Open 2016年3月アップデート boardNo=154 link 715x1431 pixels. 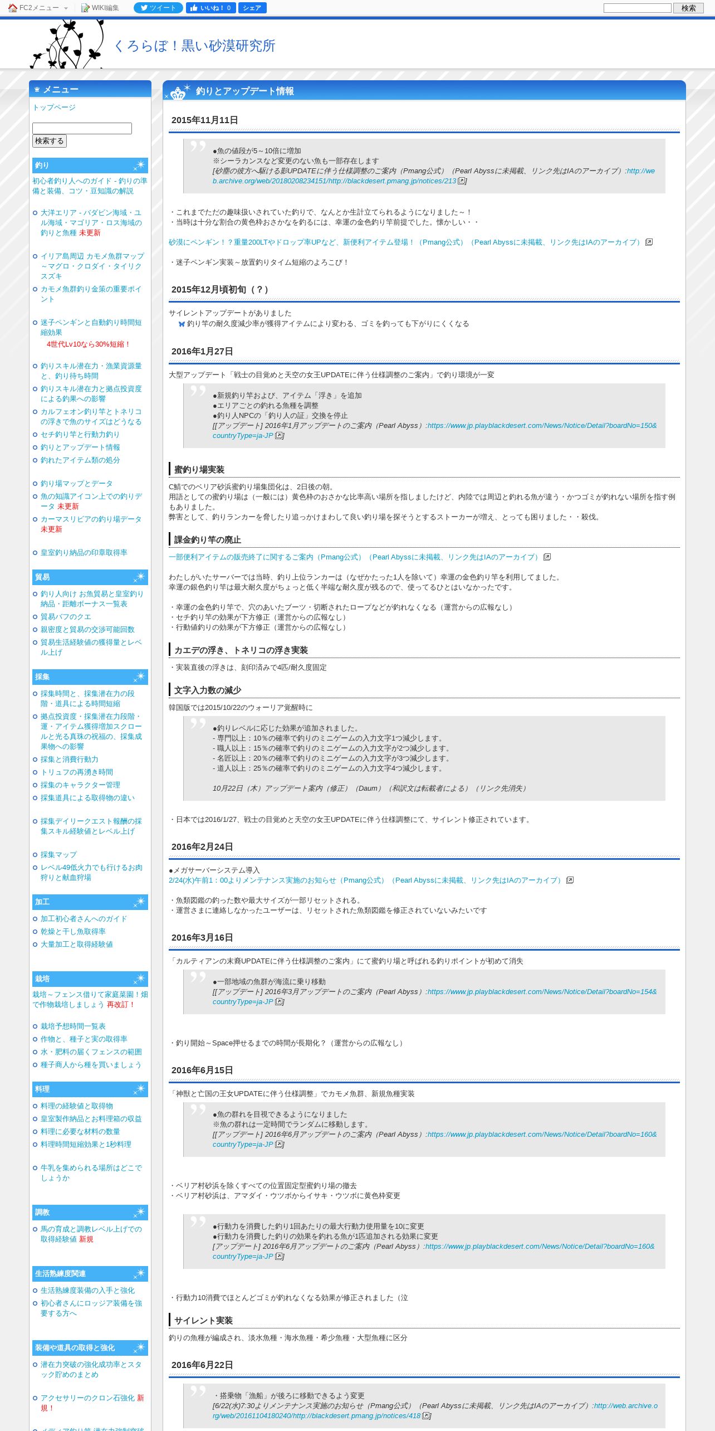pyautogui.click(x=434, y=996)
